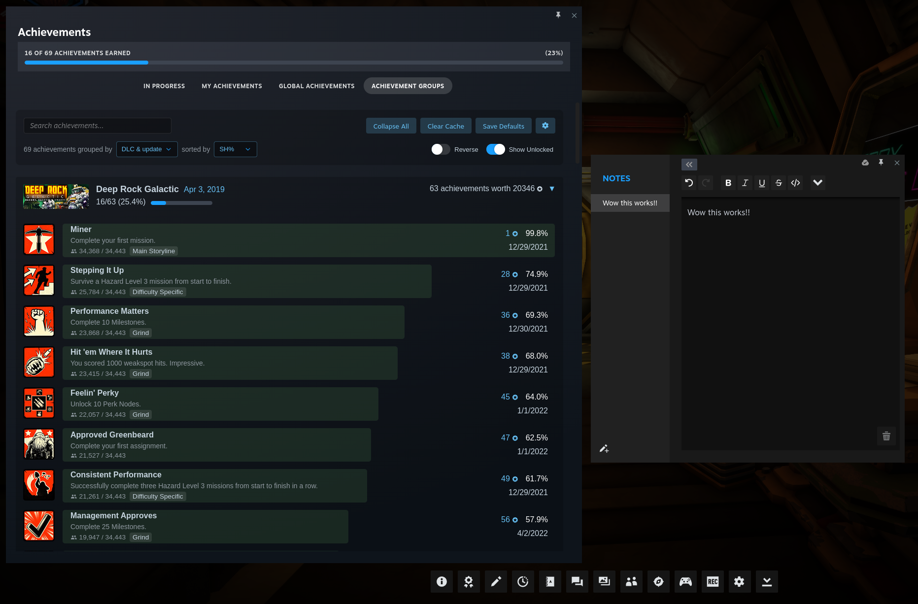This screenshot has height=604, width=918.
Task: Undo last change in Notes editor
Action: [x=689, y=183]
